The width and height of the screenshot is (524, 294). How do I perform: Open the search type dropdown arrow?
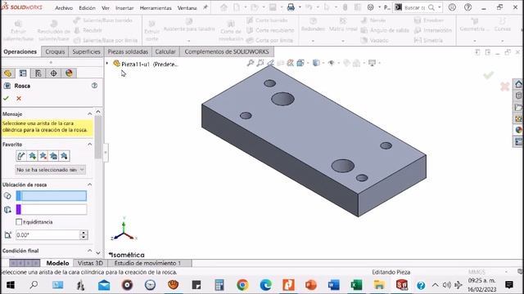[439, 7]
